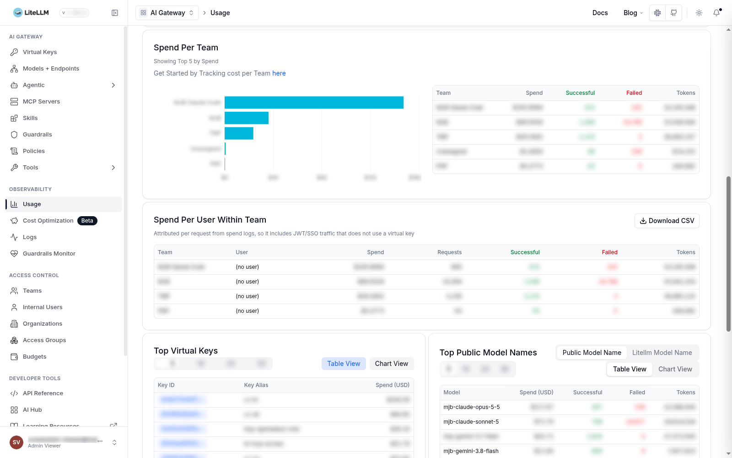This screenshot has width=732, height=458.
Task: Switch Top Public Model Names to Table View
Action: (630, 369)
